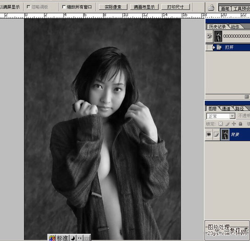Click the lock position move icon

pyautogui.click(x=234, y=123)
